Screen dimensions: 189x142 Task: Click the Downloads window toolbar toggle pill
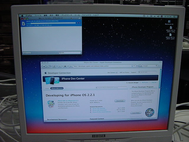(79, 18)
